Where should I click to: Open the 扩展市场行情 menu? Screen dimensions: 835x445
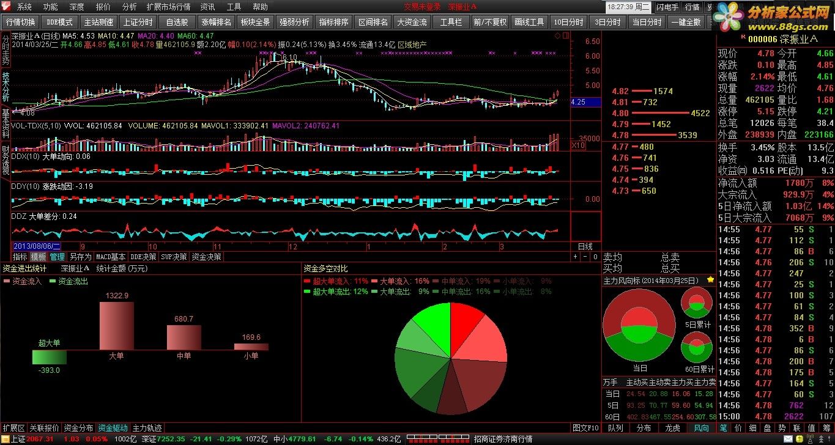pos(168,7)
